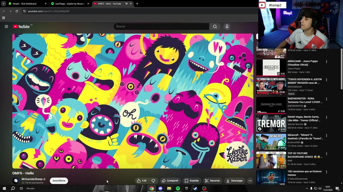Open the notifications center icon
Image resolution: width=343 pixels, height=192 pixels.
point(337,189)
